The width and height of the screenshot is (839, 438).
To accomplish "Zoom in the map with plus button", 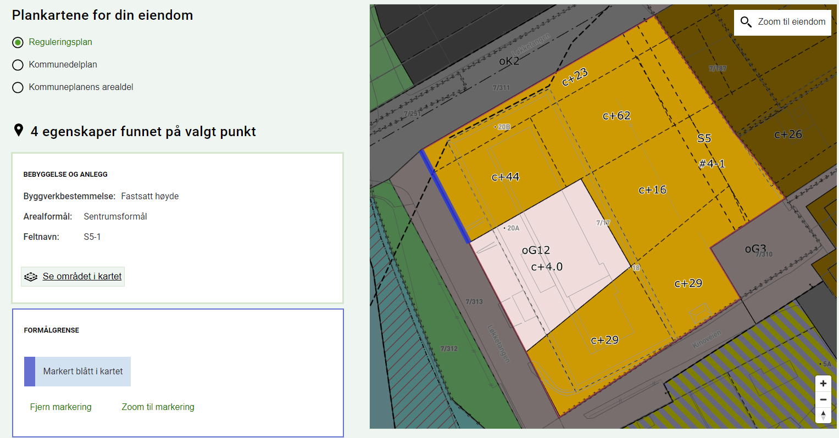I will (823, 383).
